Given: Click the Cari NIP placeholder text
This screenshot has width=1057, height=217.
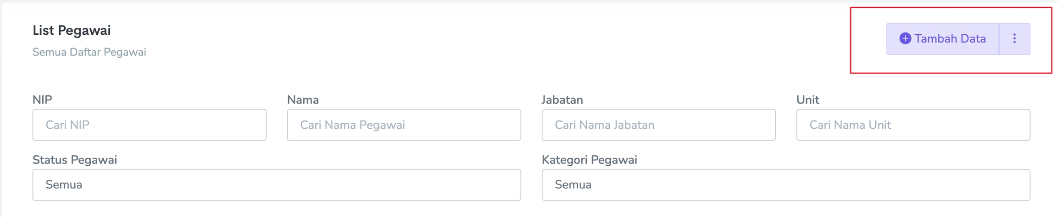Looking at the screenshot, I should click(67, 125).
